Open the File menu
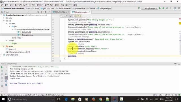 (x=2, y=5)
